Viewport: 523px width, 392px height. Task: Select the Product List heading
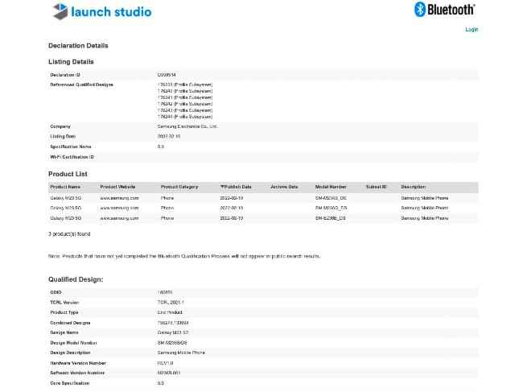click(68, 174)
